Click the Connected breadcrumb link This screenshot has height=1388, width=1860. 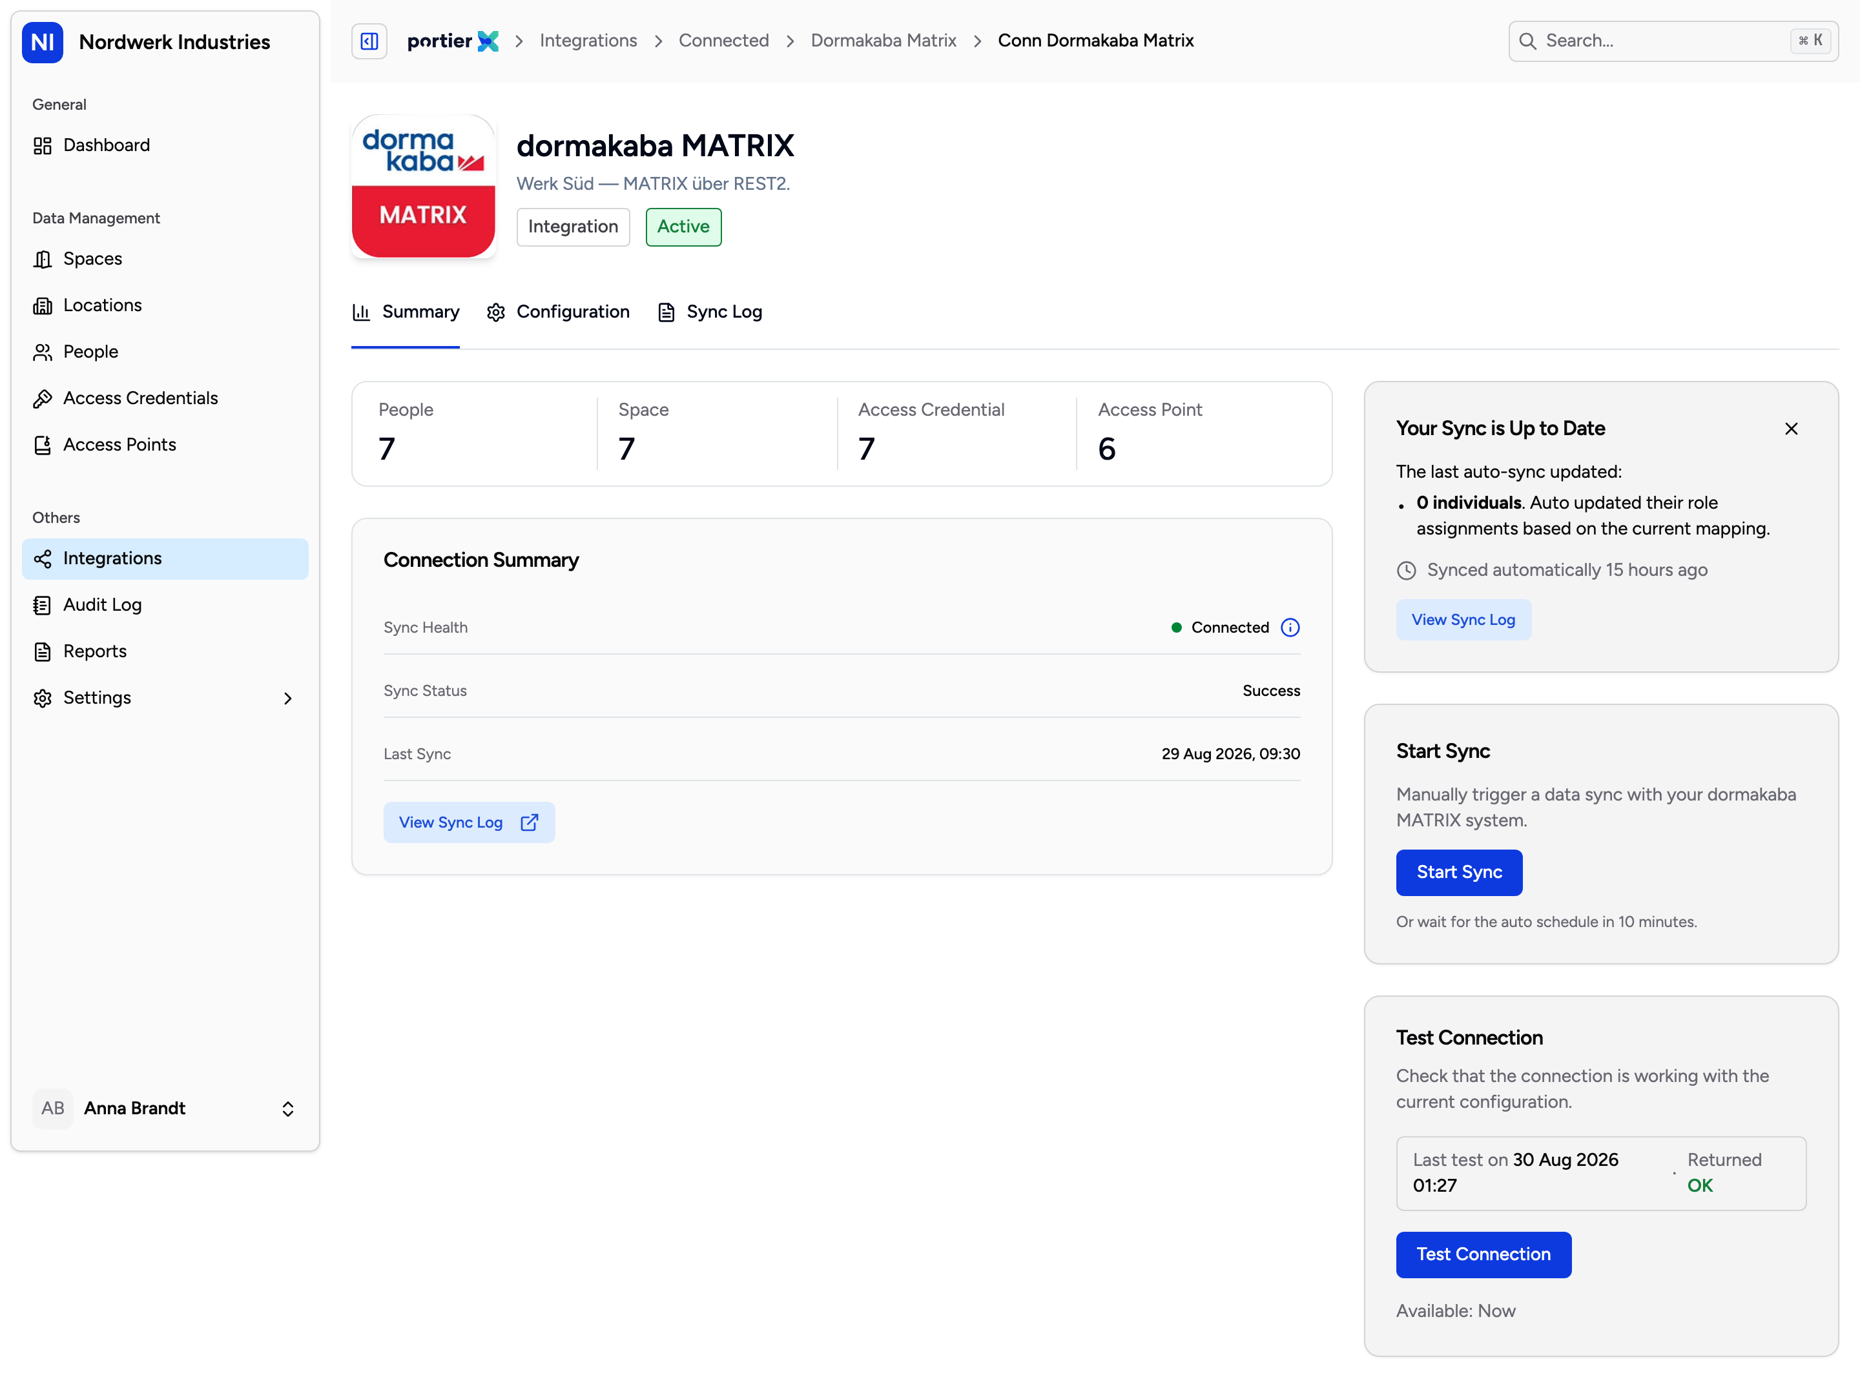pos(724,41)
